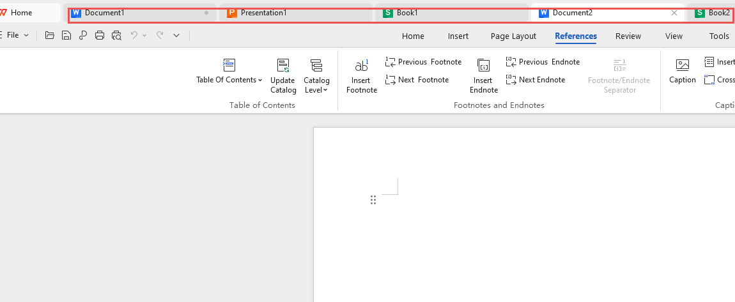
Task: Open the Home ribbon tab
Action: click(x=413, y=36)
